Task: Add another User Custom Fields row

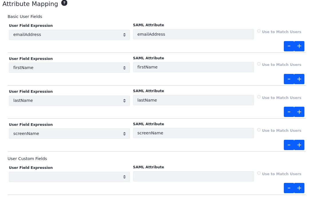Action: [299, 188]
